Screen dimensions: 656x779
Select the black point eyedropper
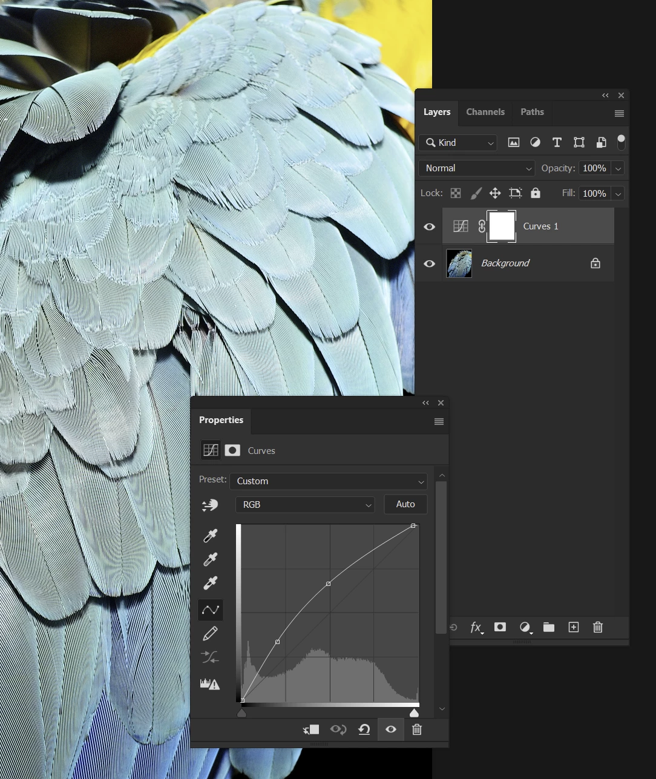210,536
